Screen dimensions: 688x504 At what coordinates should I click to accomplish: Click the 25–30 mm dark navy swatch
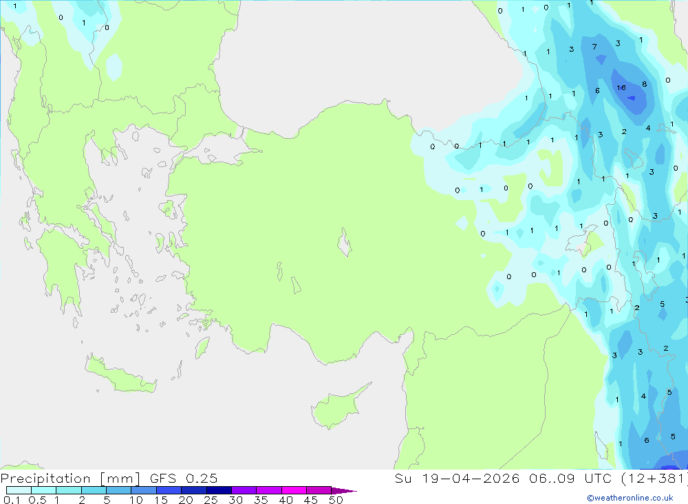[219, 490]
